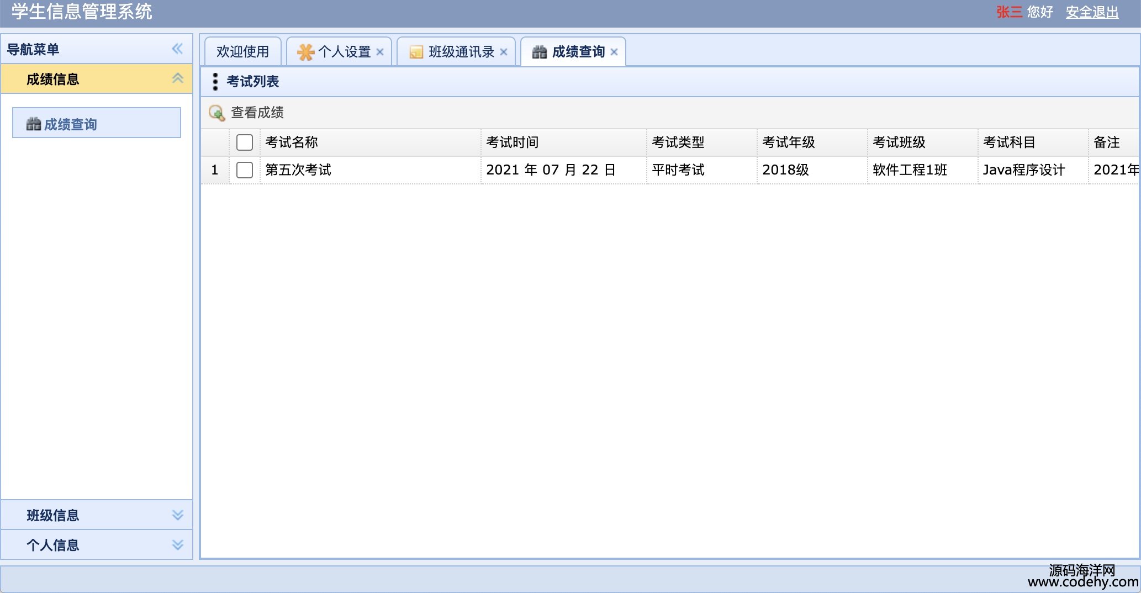The height and width of the screenshot is (593, 1141).
Task: Click the 个人信息 section title
Action: click(x=53, y=546)
